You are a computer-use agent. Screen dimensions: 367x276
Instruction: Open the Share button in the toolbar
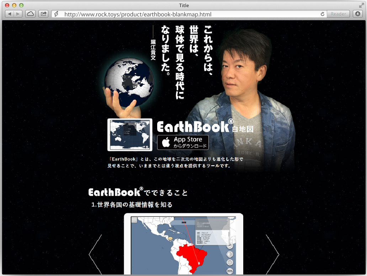click(43, 14)
